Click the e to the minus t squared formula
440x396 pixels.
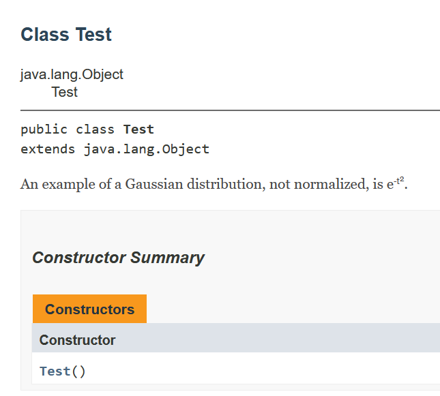click(x=397, y=183)
